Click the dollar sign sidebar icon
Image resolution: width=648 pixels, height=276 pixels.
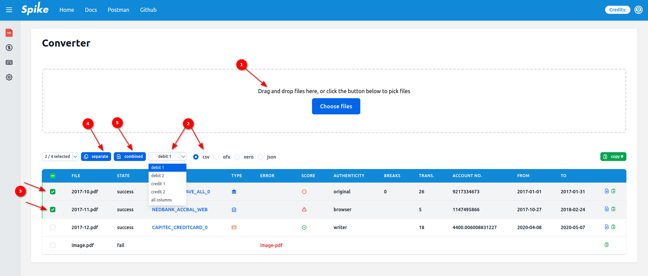9,48
